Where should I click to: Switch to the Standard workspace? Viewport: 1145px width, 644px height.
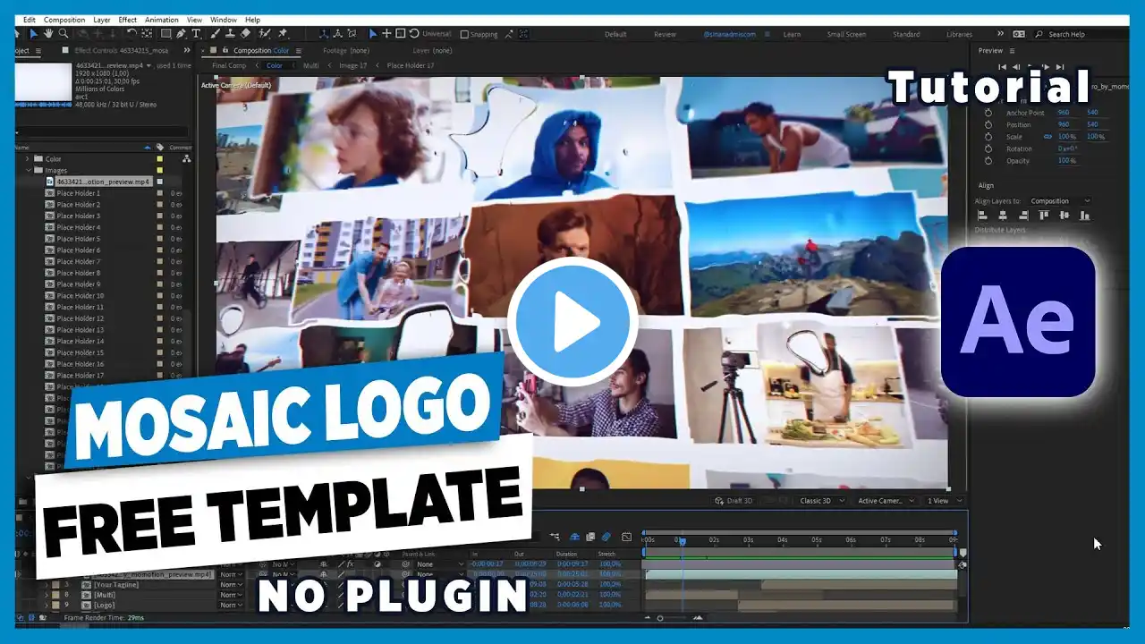[906, 34]
